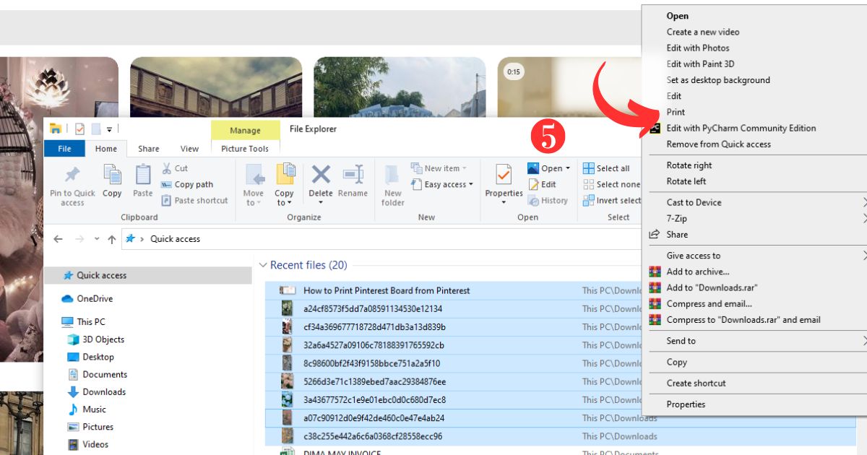
Task: Choose Open in context menu
Action: (678, 16)
